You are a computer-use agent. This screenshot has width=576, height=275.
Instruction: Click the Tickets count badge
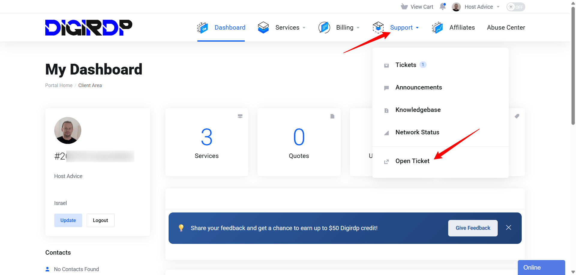coord(423,65)
